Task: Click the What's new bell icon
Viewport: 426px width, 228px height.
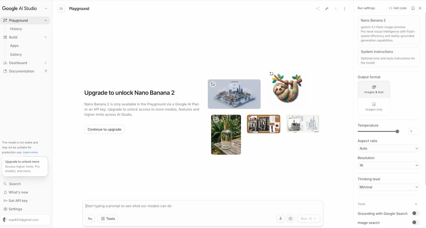Action: click(5, 192)
